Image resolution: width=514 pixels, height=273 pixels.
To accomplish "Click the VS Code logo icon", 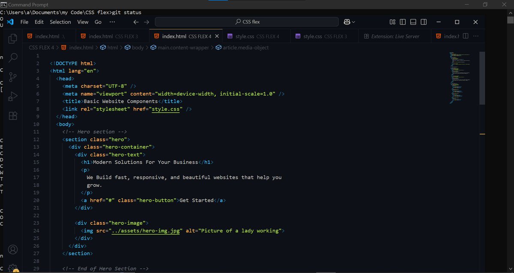I will click(11, 22).
